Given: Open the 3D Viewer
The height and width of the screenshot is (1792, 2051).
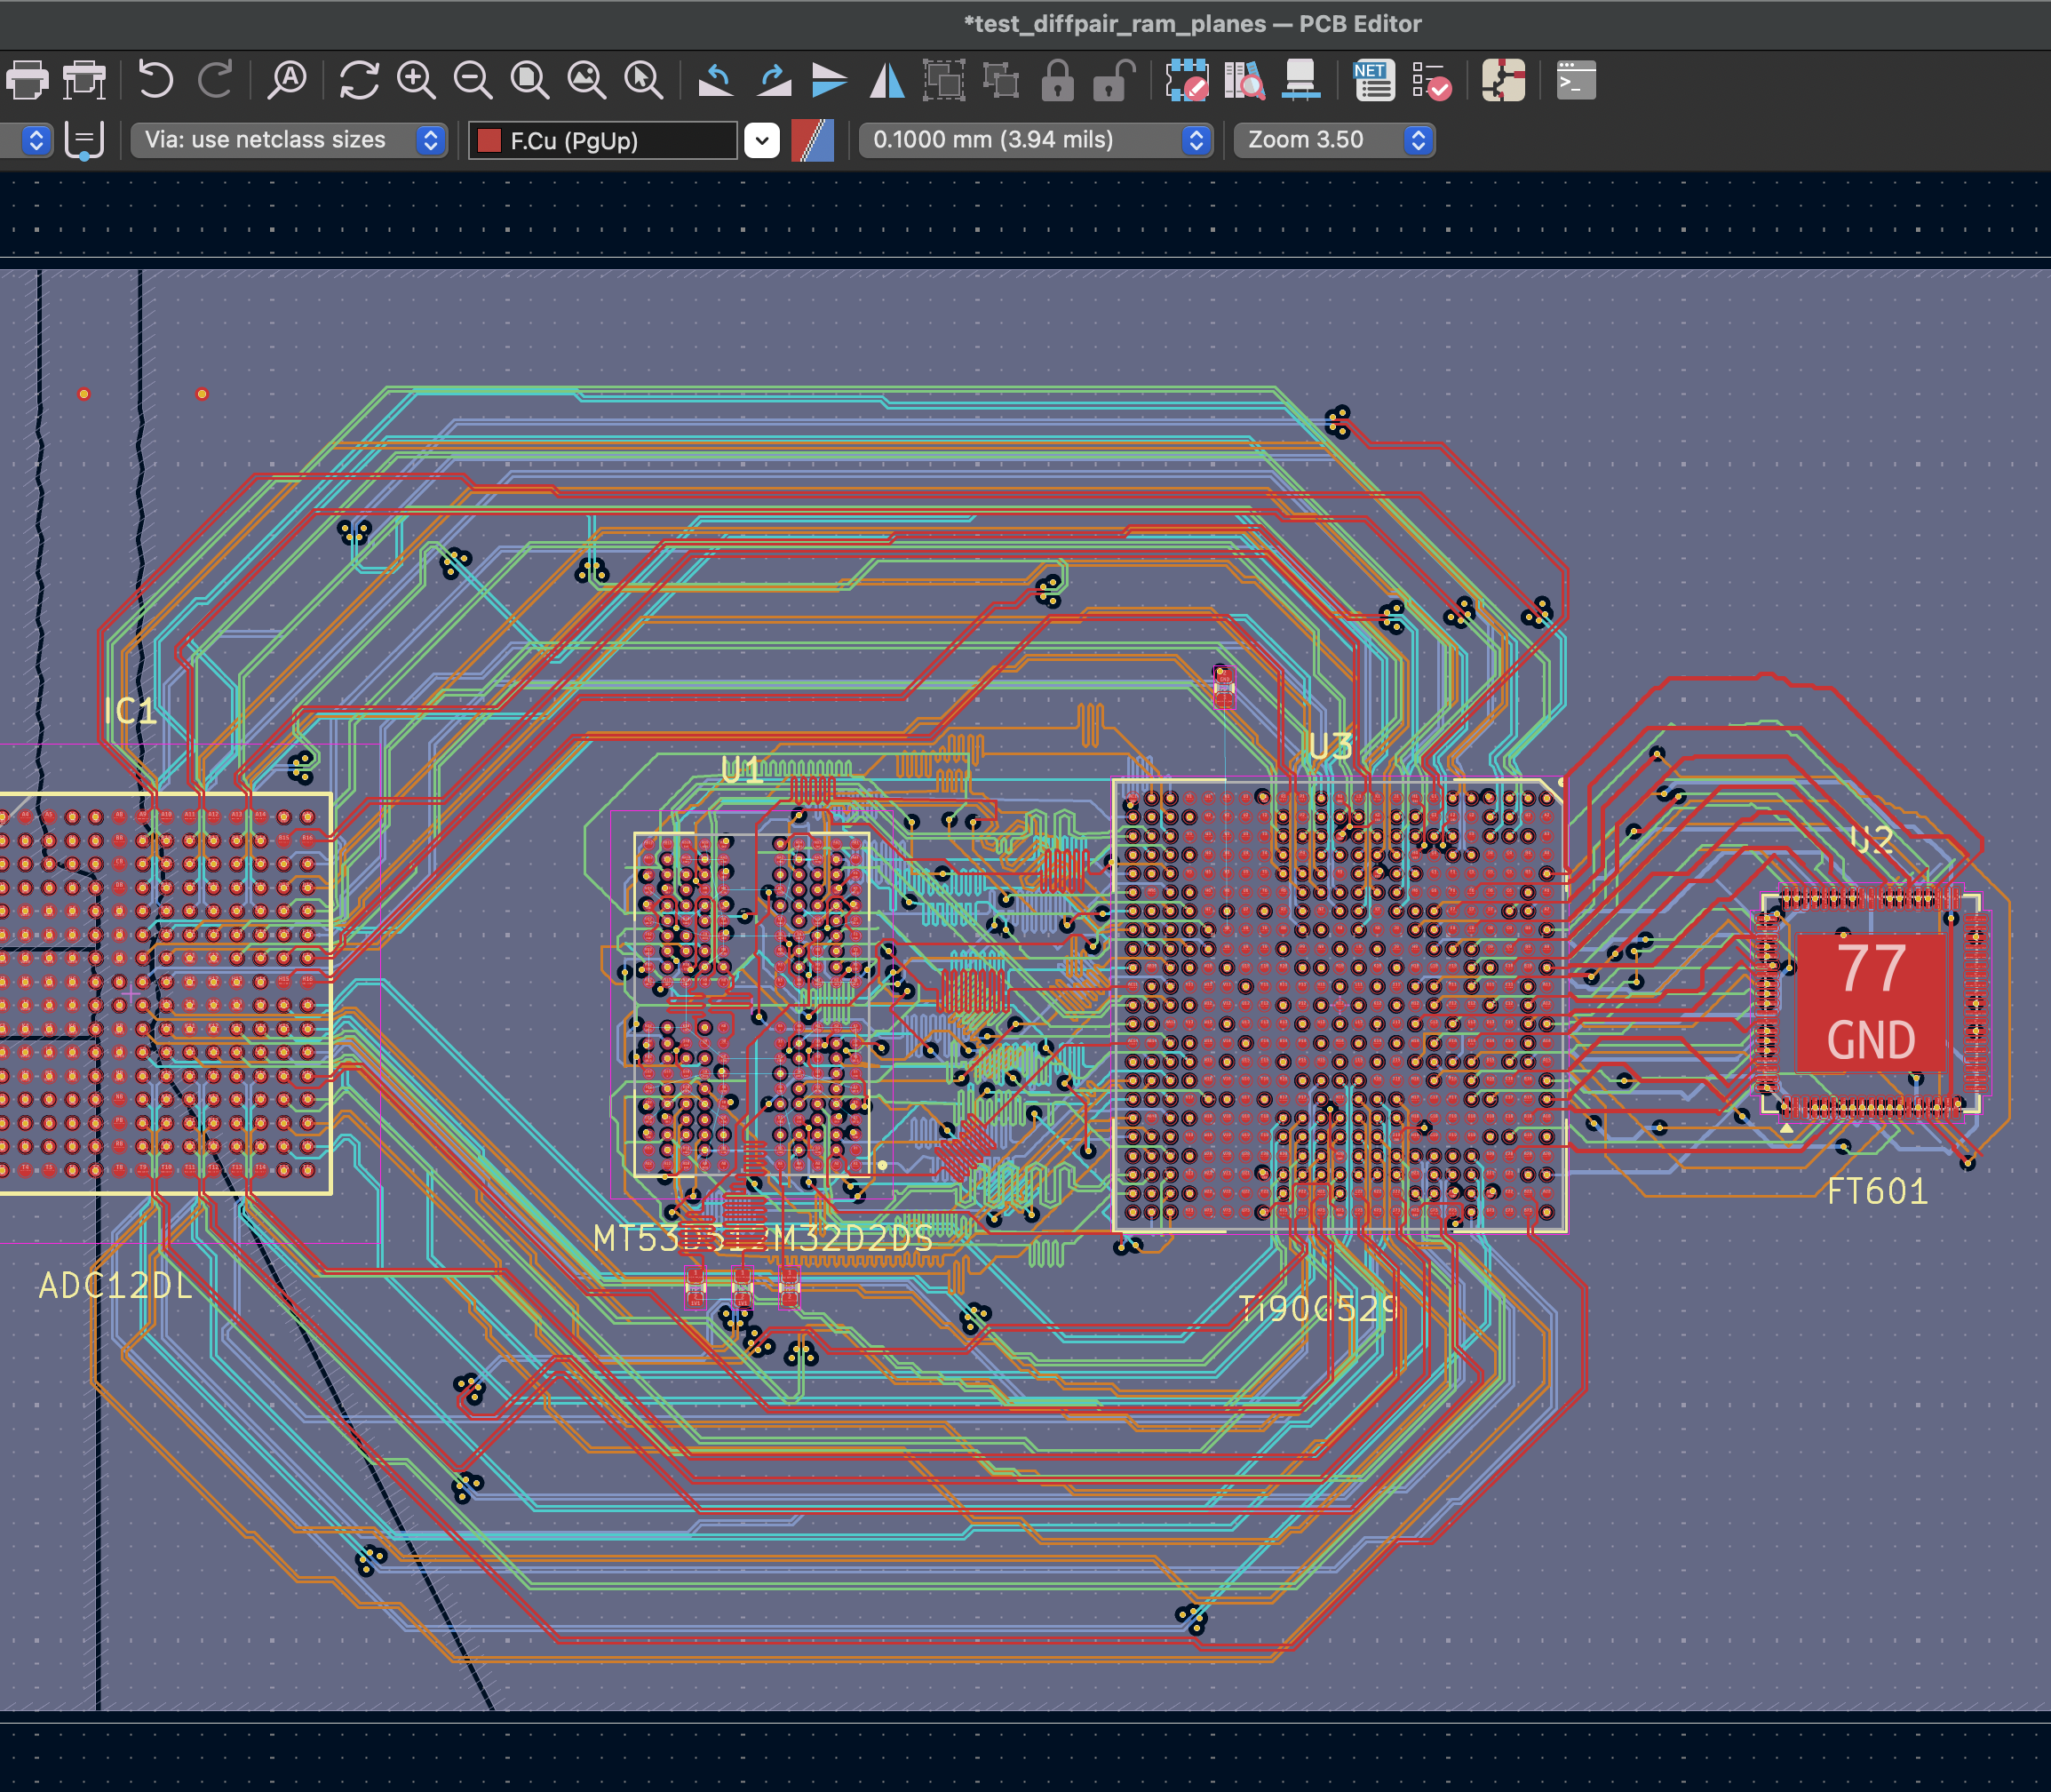Looking at the screenshot, I should (1301, 80).
